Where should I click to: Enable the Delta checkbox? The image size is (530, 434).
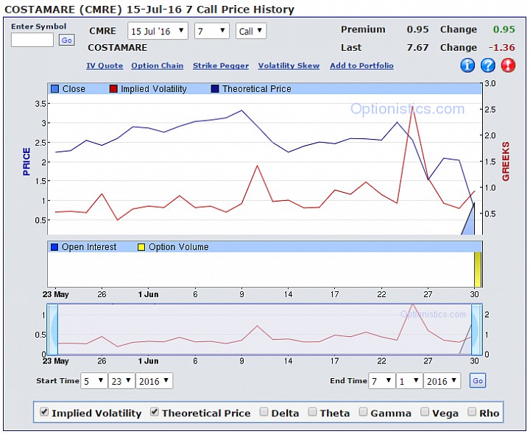click(264, 412)
